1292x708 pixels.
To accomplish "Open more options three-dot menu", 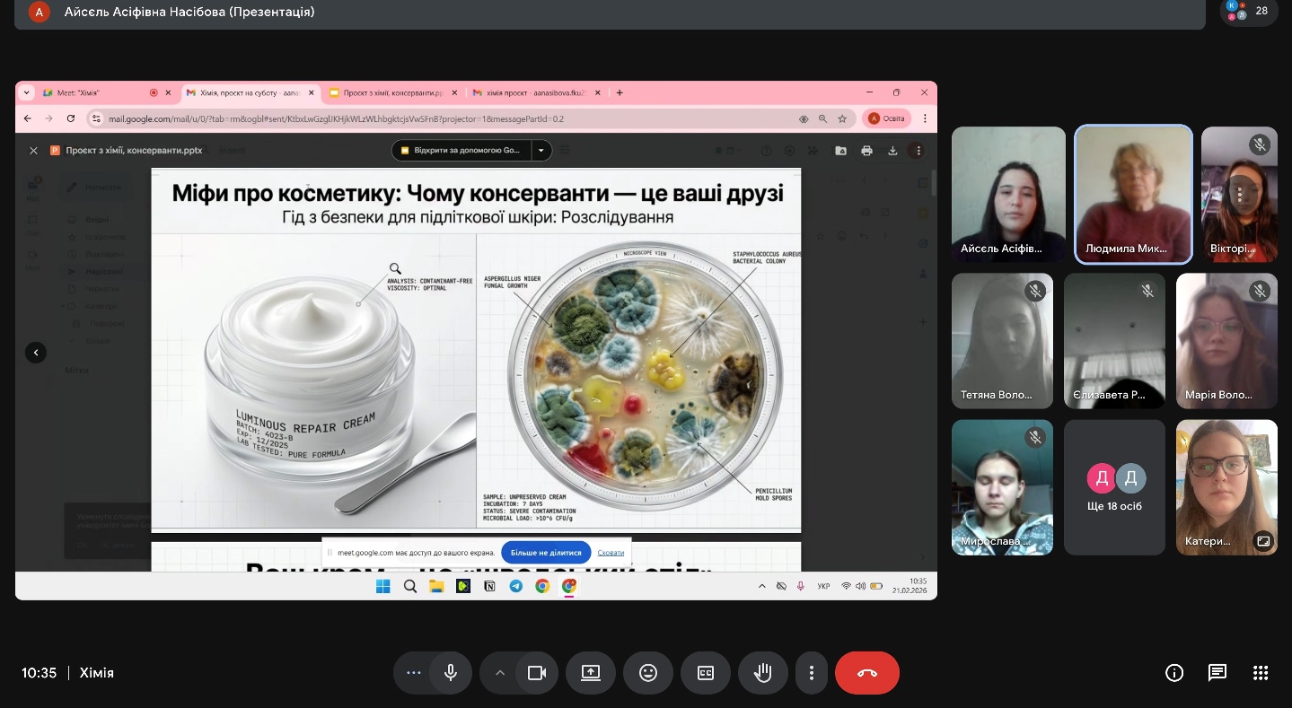I will click(812, 673).
